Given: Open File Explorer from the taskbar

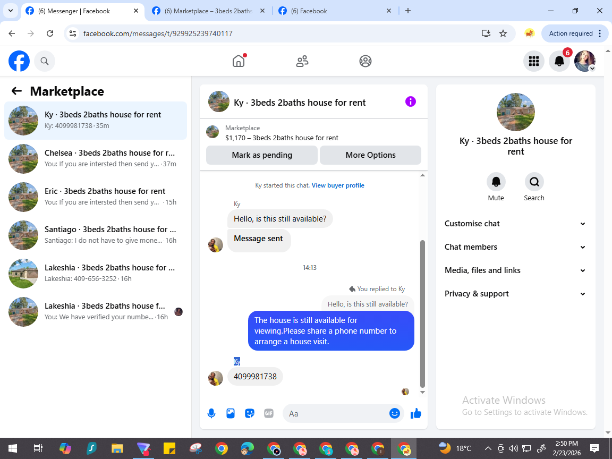Looking at the screenshot, I should pos(117,448).
